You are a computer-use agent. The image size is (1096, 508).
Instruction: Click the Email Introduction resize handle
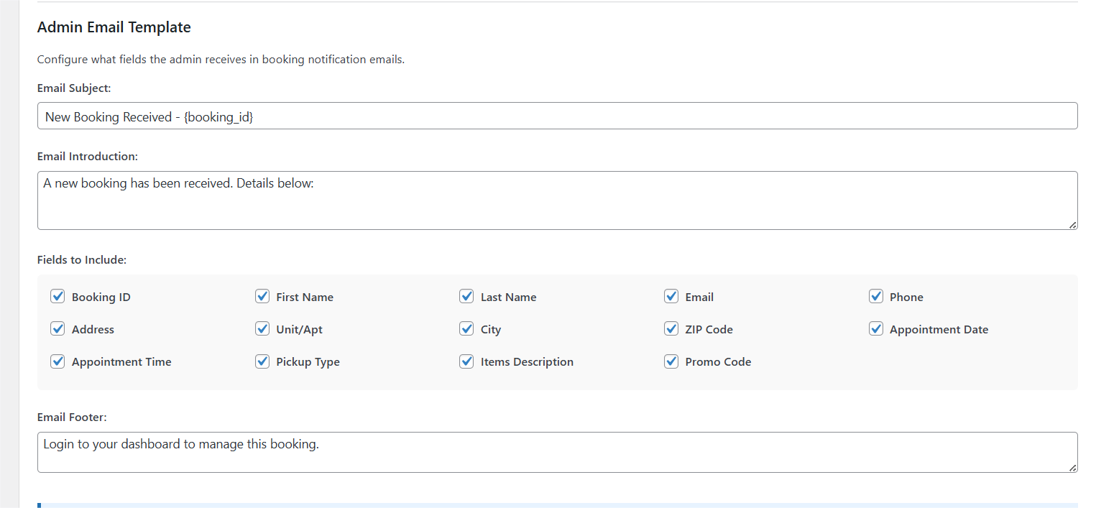(x=1073, y=226)
